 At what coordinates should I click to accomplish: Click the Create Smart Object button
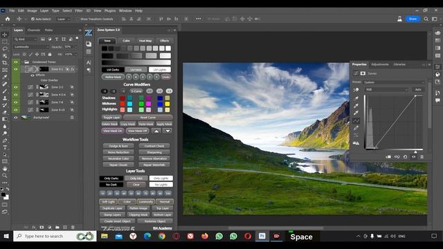point(117,221)
